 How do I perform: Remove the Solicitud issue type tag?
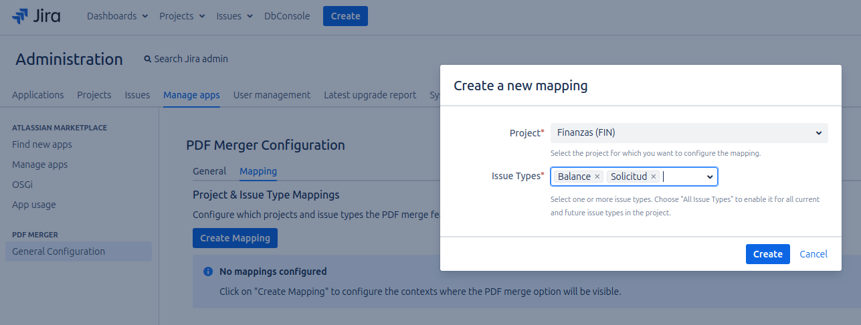pos(653,177)
